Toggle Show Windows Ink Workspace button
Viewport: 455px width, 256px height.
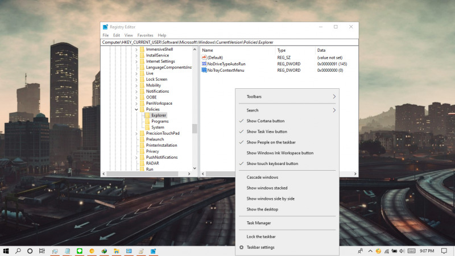pyautogui.click(x=287, y=153)
